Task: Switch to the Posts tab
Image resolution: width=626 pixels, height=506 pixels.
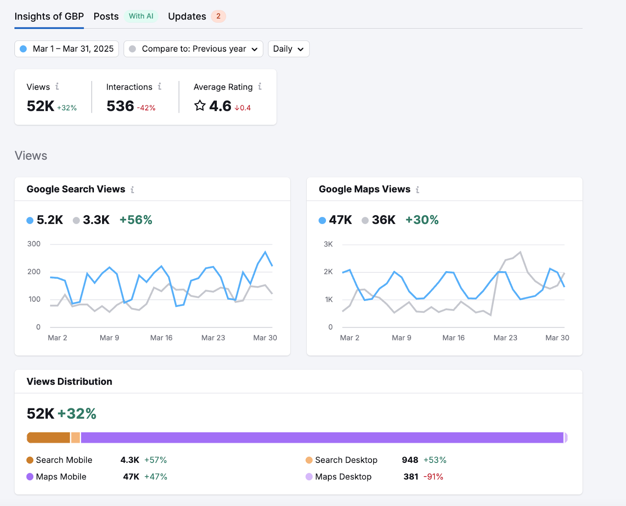Action: point(106,16)
